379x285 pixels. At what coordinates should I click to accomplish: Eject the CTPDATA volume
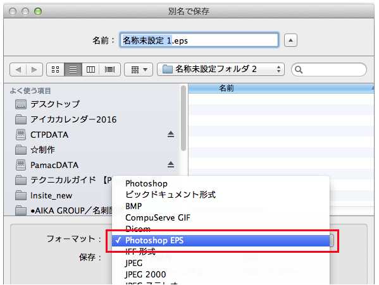pos(171,135)
